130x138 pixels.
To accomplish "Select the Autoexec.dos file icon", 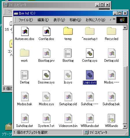I will [x=25, y=31].
